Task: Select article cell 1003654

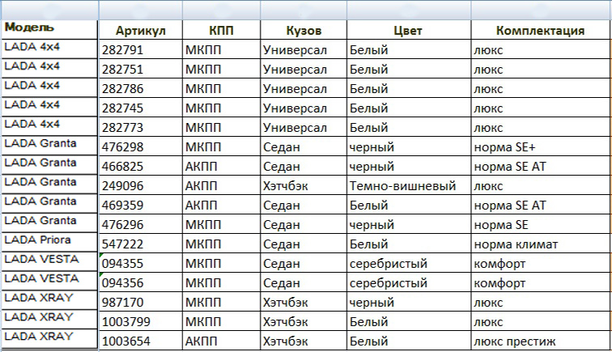Action: tap(141, 341)
